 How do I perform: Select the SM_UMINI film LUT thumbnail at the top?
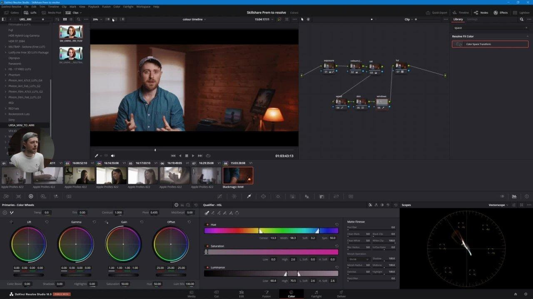click(71, 32)
